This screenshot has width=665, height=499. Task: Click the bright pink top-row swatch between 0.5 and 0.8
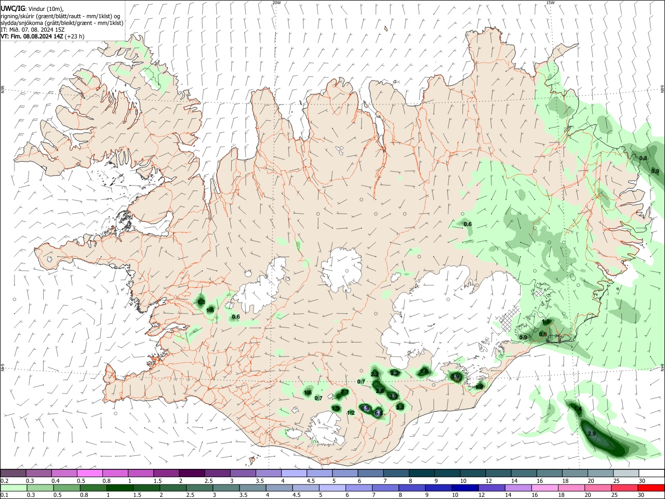[x=89, y=473]
